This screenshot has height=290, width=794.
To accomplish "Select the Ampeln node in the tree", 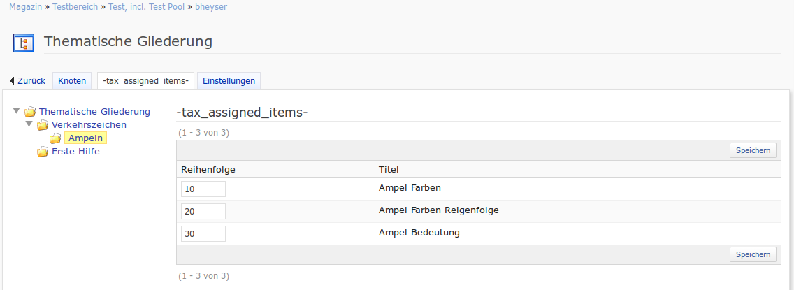I will tap(86, 138).
